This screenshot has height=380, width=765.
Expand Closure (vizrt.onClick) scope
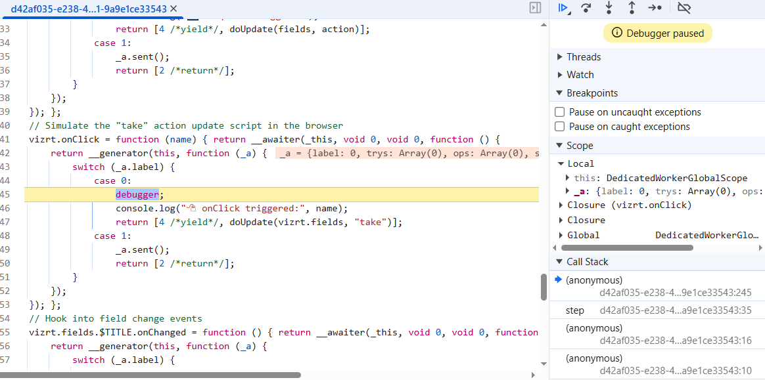click(x=561, y=205)
